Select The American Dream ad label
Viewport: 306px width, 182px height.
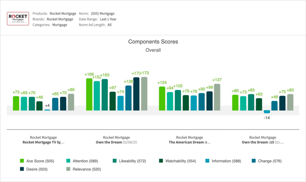point(189,142)
